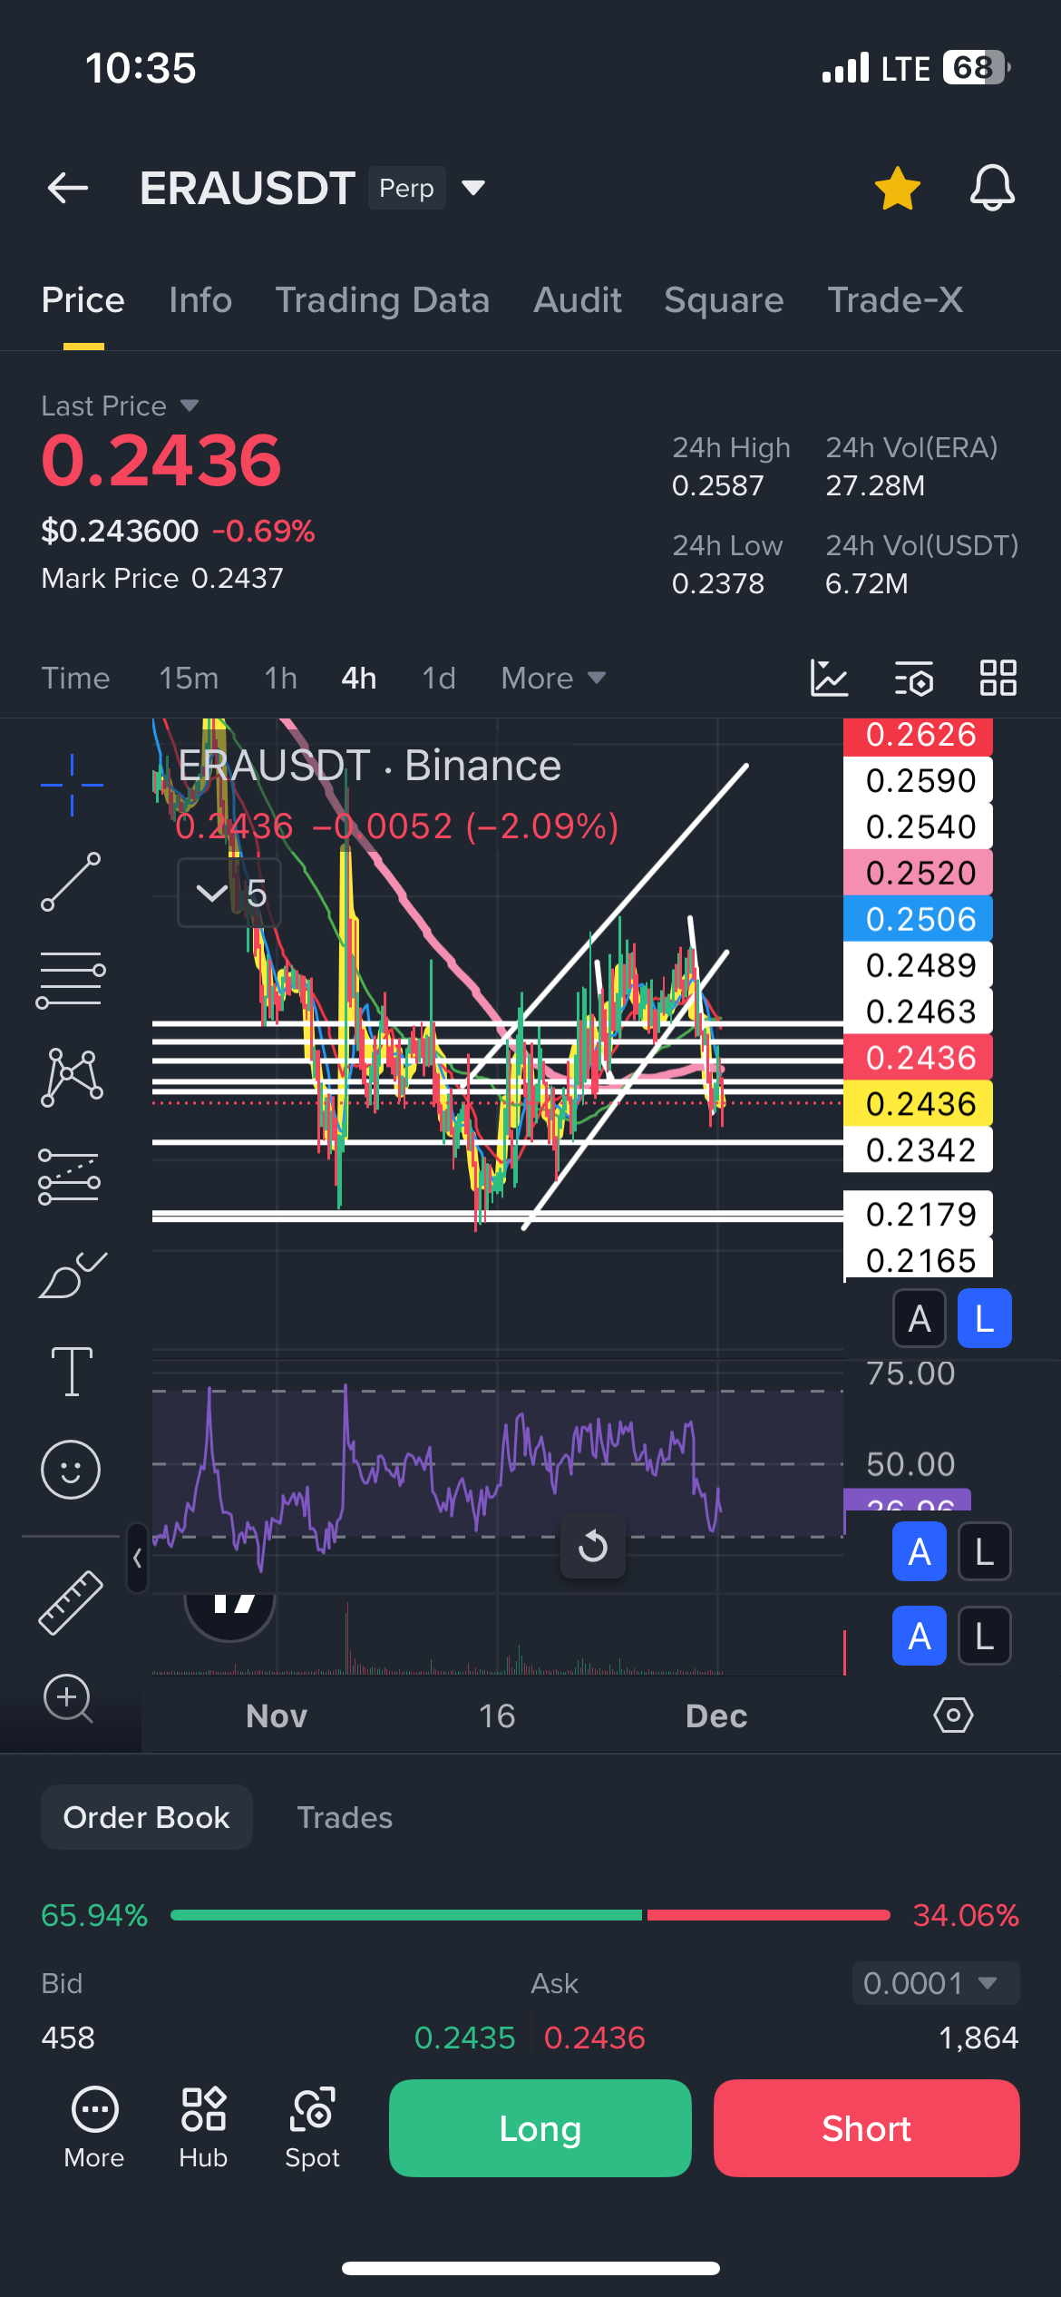This screenshot has width=1061, height=2297.
Task: Switch to the Trades tab
Action: coord(345,1817)
